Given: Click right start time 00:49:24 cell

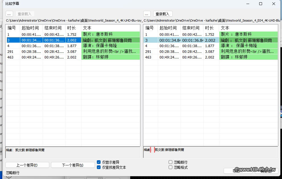Looking at the screenshot, I should tap(169, 57).
